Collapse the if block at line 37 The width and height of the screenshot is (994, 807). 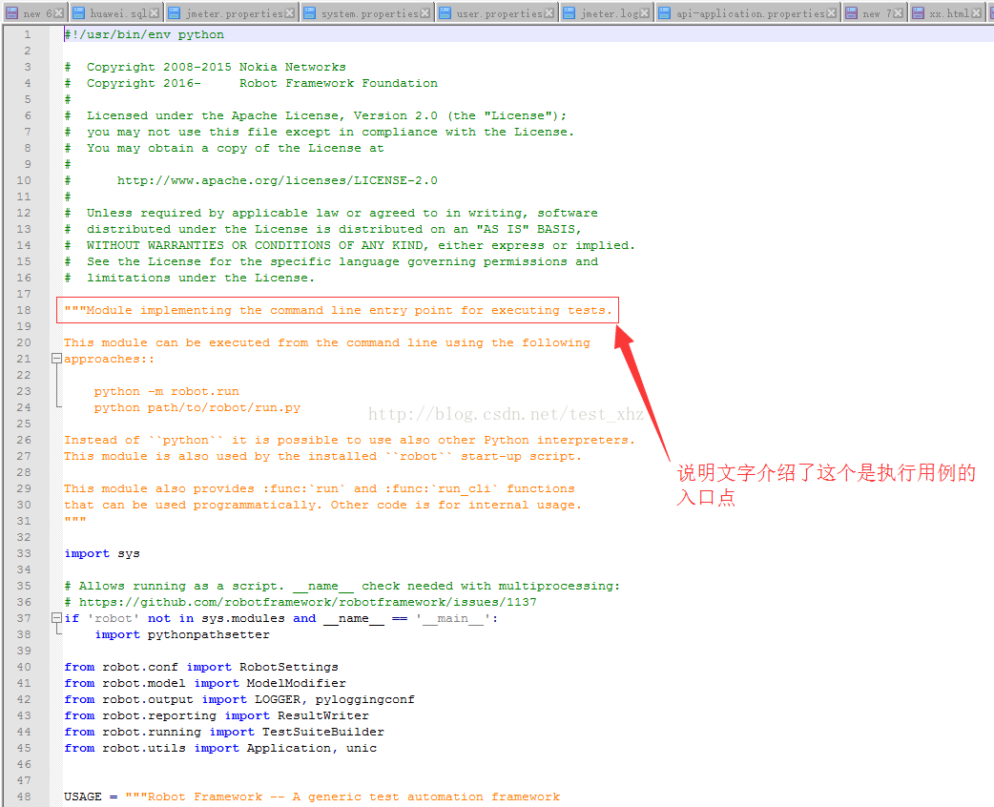56,617
